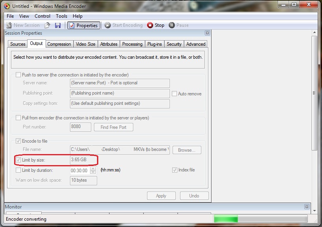This screenshot has width=322, height=227.
Task: Open the Tools menu
Action: [61, 16]
